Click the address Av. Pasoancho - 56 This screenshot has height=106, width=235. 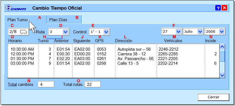tap(135, 59)
